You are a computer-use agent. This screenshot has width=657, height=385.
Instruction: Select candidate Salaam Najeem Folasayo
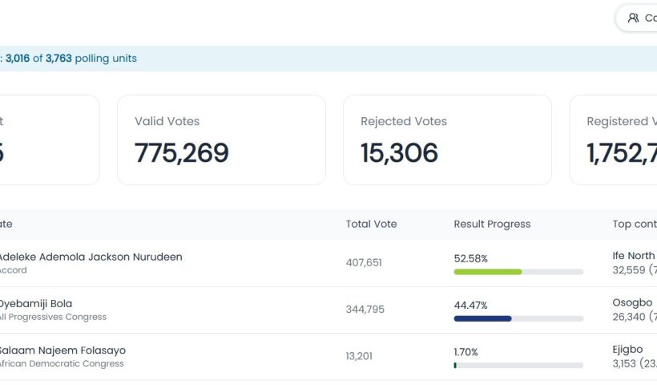(x=62, y=351)
